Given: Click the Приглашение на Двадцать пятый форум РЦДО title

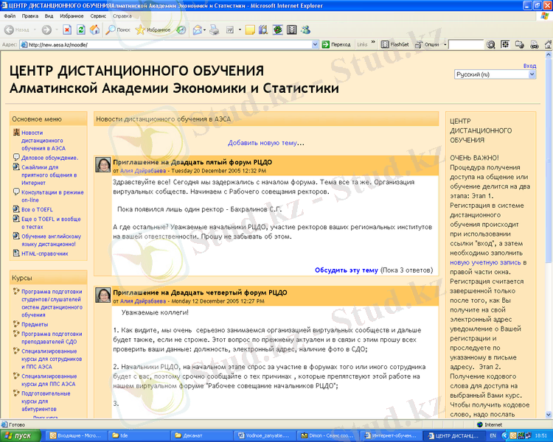Looking at the screenshot, I should (x=192, y=163).
